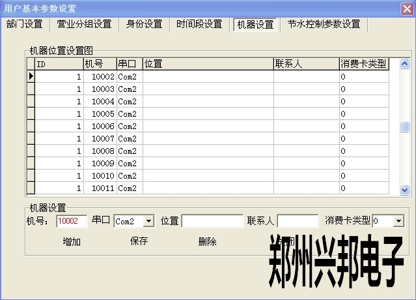Click the 机器设置 tab
This screenshot has height=300, width=416.
[255, 25]
